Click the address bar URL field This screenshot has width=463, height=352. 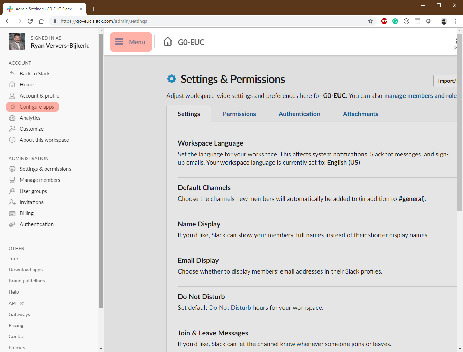213,21
